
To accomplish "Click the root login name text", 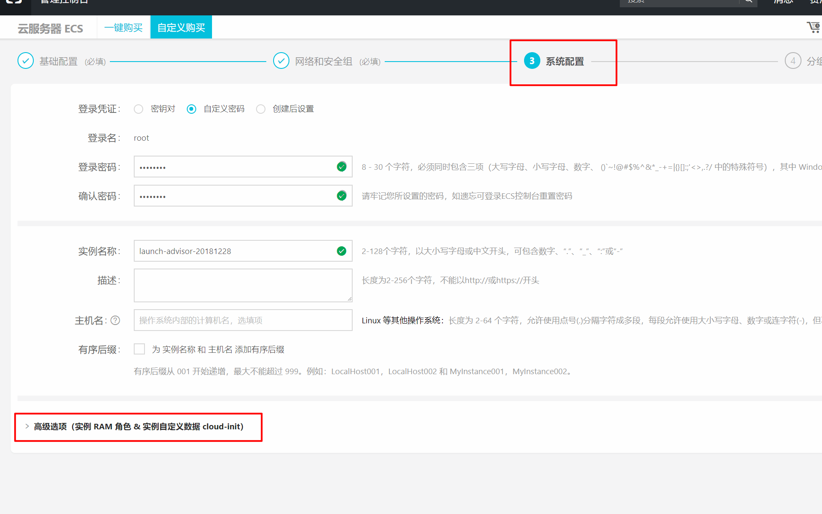I will coord(141,138).
